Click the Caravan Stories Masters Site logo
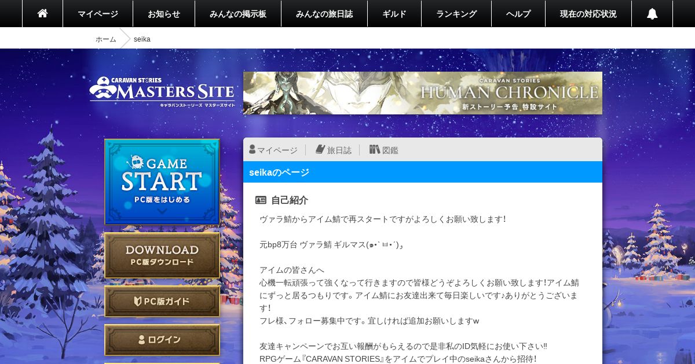695x364 pixels. point(162,92)
